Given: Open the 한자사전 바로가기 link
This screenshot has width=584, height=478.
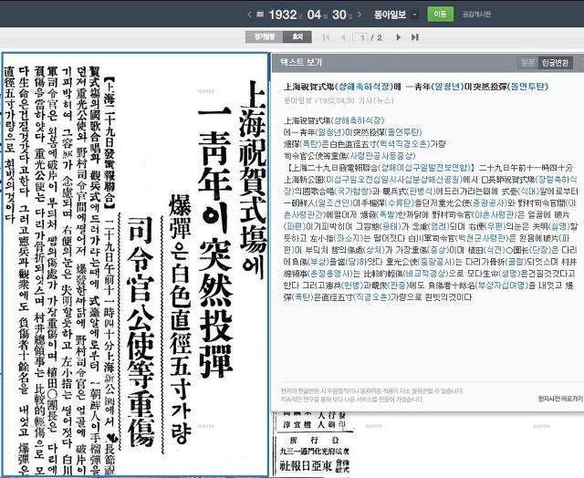Looking at the screenshot, I should point(560,399).
